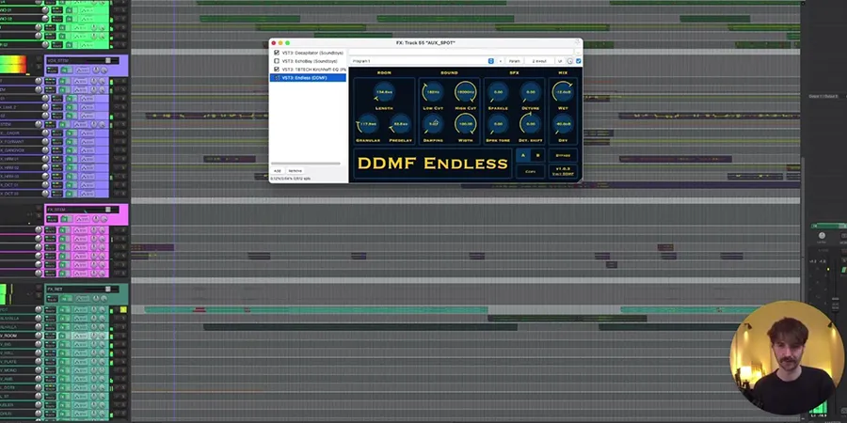Toggle EchoBoy plugin enable checkbox

coord(277,61)
